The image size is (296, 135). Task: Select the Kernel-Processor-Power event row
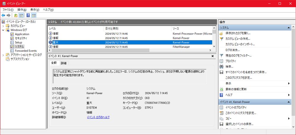pos(130,34)
